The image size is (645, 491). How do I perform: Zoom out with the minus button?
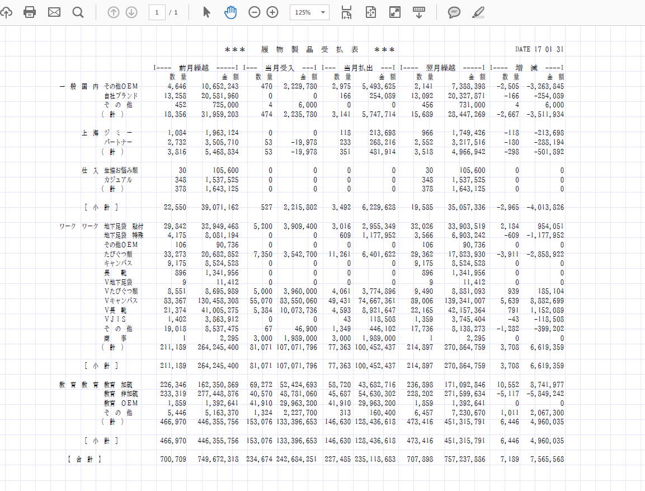point(255,12)
